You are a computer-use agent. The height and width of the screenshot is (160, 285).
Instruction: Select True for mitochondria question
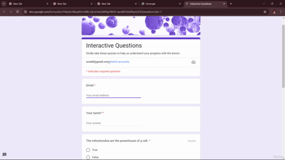(88, 150)
